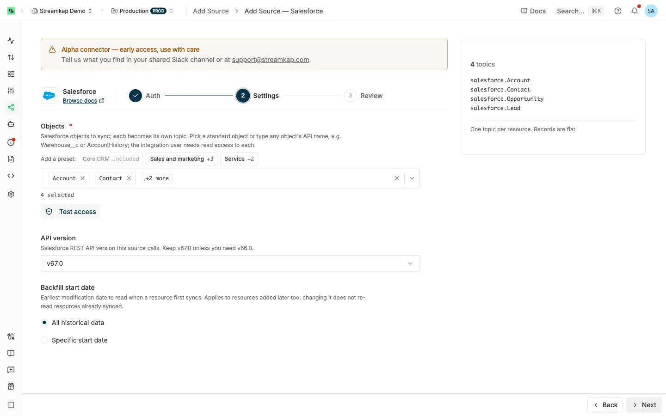The height and width of the screenshot is (416, 666).
Task: Click the help question mark icon
Action: click(x=618, y=11)
